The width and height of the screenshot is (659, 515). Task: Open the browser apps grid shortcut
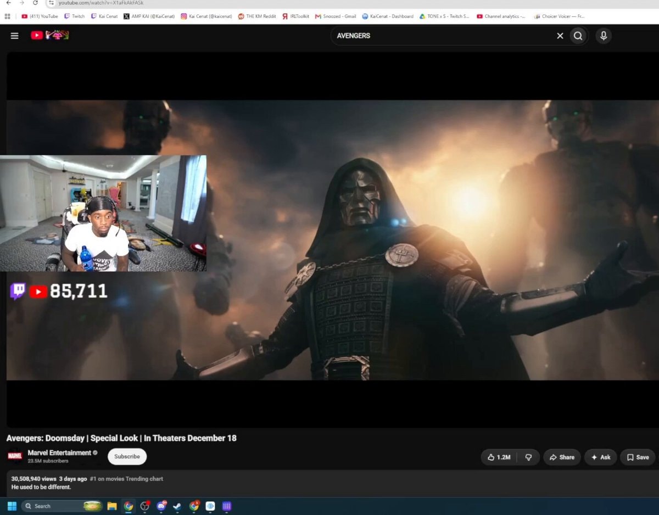[x=8, y=16]
